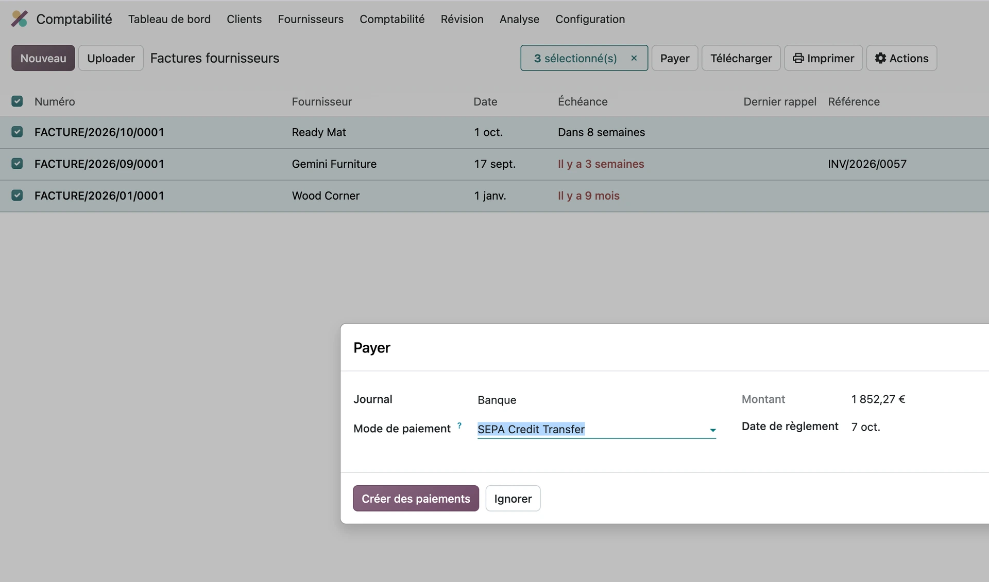Image resolution: width=989 pixels, height=582 pixels.
Task: Uncheck the FACTURE/2026/01/0001 row checkbox
Action: click(x=17, y=196)
